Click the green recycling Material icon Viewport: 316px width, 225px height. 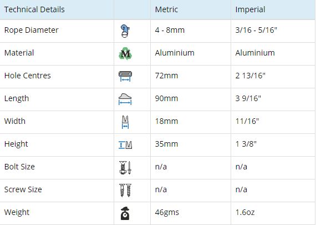(125, 53)
